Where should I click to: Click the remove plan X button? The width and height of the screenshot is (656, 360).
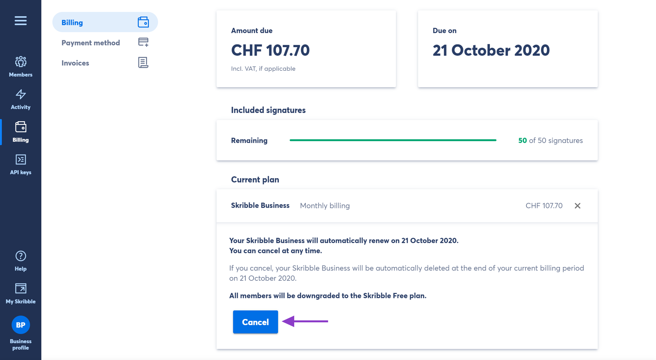578,206
